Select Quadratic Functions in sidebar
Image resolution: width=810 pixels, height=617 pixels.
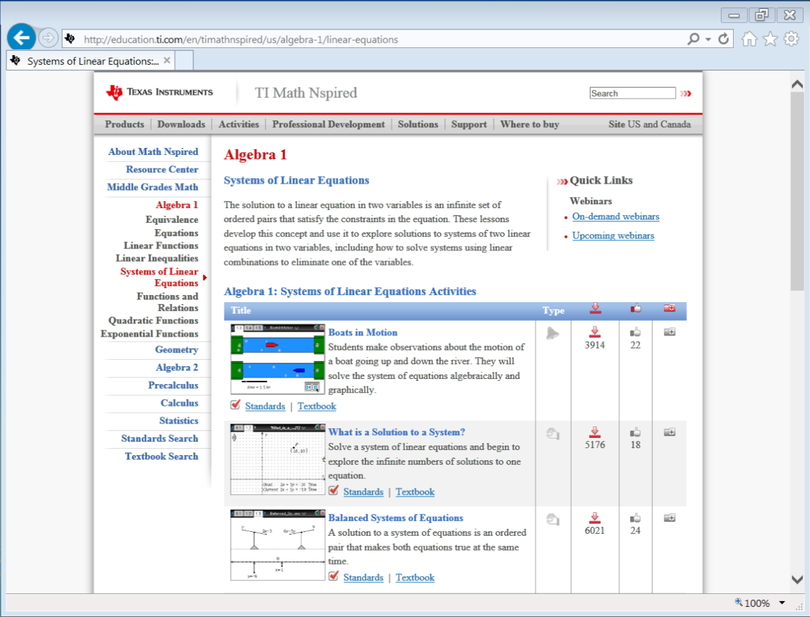(x=153, y=320)
